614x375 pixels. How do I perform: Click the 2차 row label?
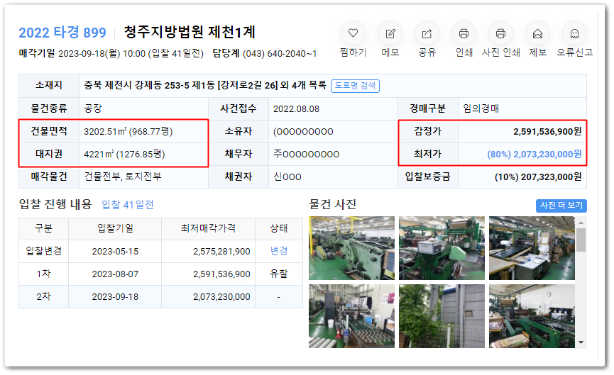click(x=43, y=297)
